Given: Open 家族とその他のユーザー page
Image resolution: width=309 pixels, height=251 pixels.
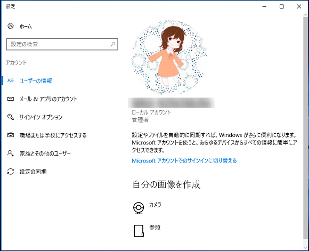Looking at the screenshot, I should 45,153.
